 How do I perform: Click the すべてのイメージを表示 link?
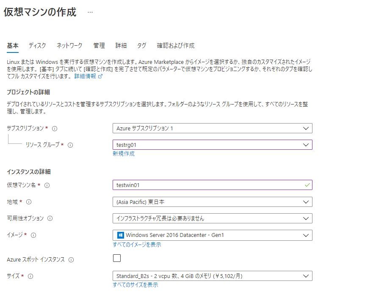(137, 245)
